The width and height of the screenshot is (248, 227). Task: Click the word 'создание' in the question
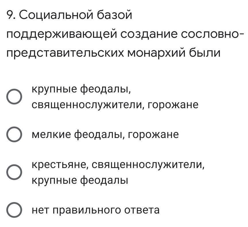click(149, 35)
